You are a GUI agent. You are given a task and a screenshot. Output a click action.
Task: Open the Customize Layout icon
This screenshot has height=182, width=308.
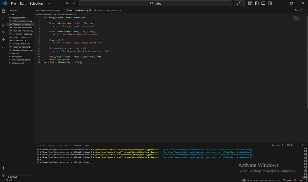coord(250,3)
